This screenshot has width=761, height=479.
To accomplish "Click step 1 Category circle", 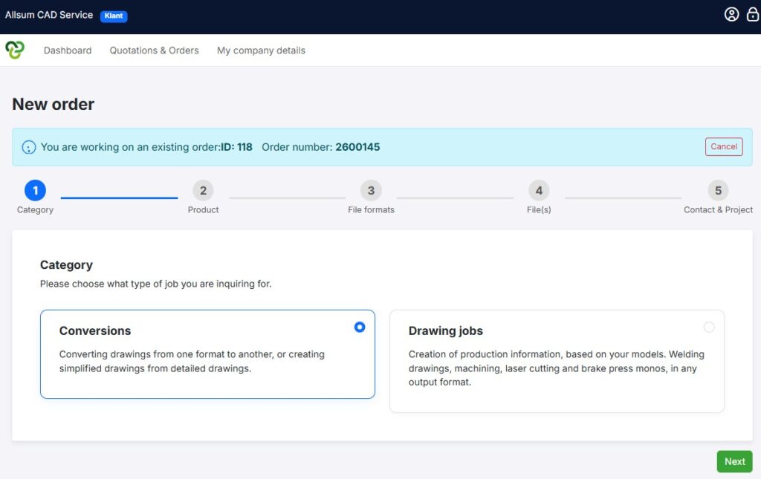I will pos(35,191).
